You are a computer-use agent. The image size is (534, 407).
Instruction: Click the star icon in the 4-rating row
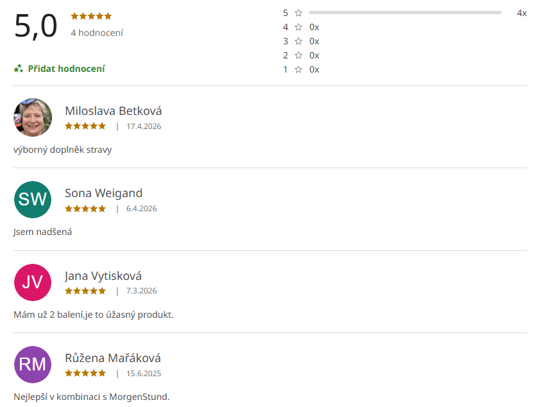(298, 27)
